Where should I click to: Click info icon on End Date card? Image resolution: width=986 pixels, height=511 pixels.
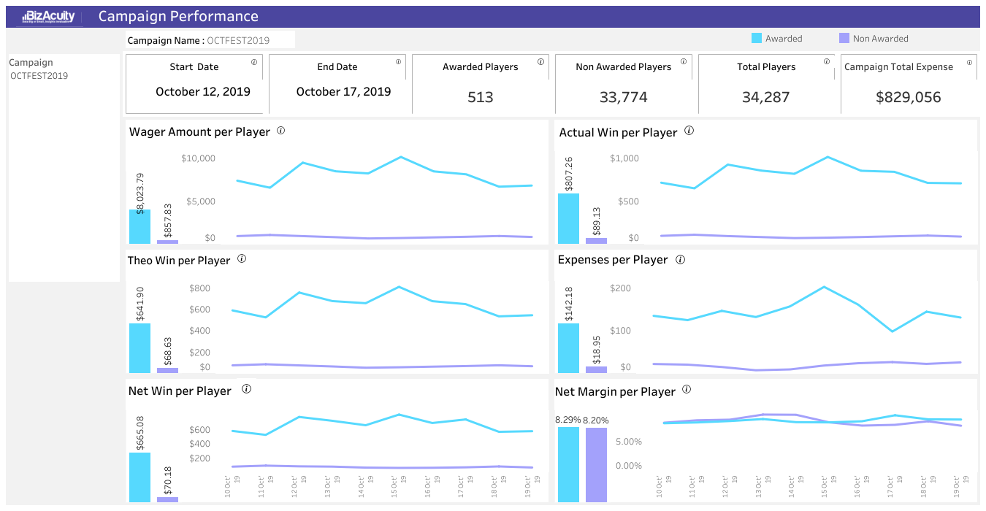pos(397,62)
